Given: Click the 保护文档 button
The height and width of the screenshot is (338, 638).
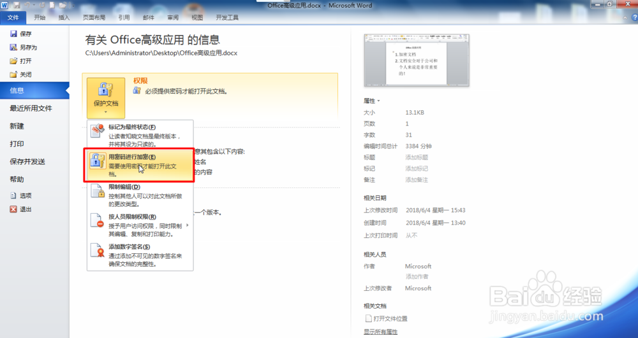Looking at the screenshot, I should click(106, 98).
